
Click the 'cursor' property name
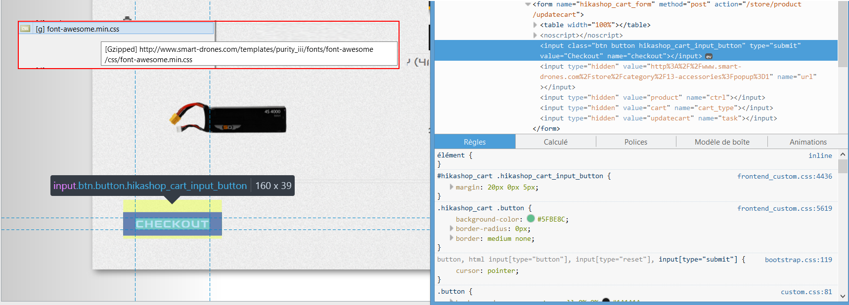(x=468, y=270)
